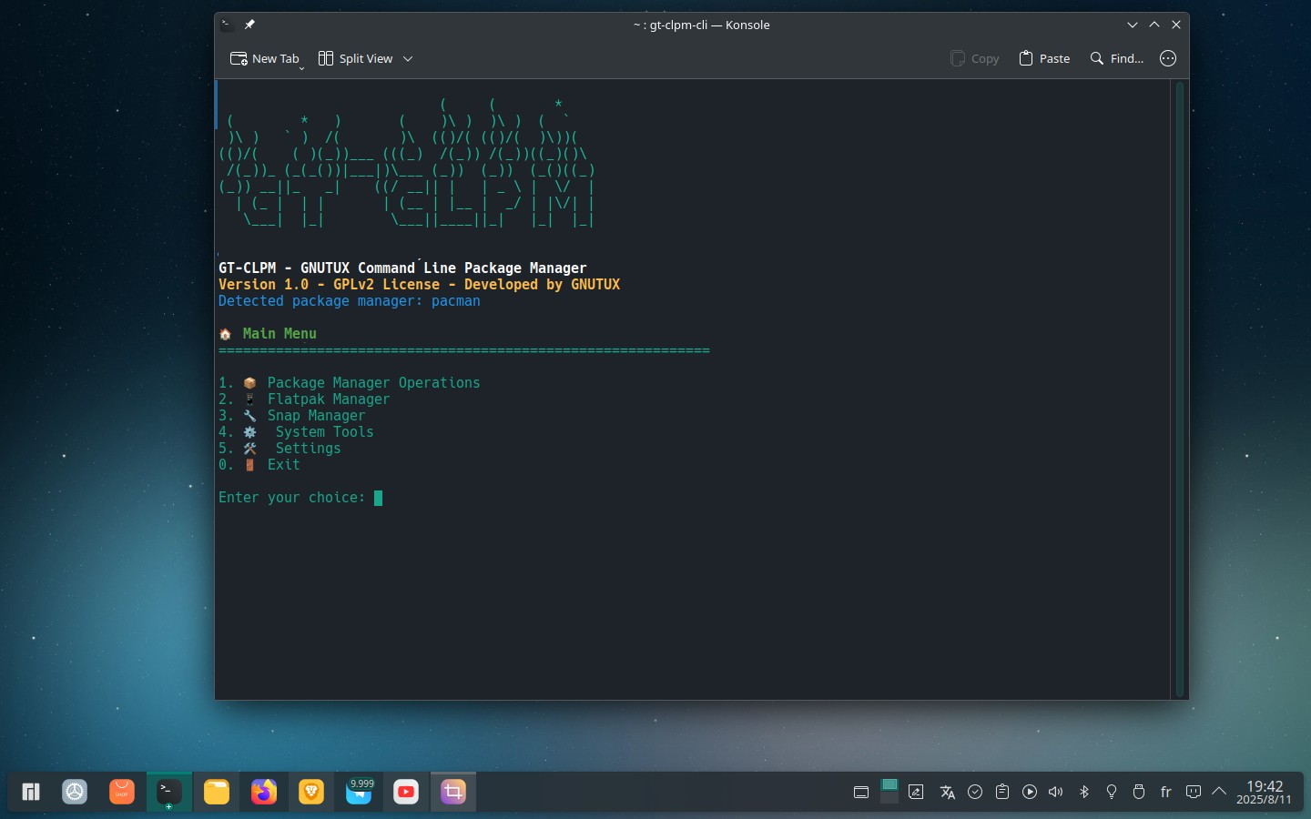Expand hidden system tray icons arrow

pos(1219,792)
